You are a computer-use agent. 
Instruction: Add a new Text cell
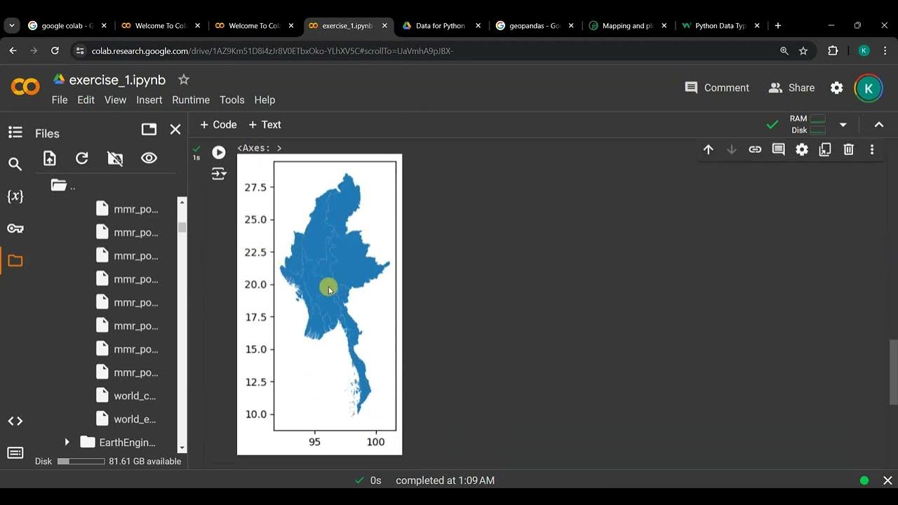[x=264, y=125]
